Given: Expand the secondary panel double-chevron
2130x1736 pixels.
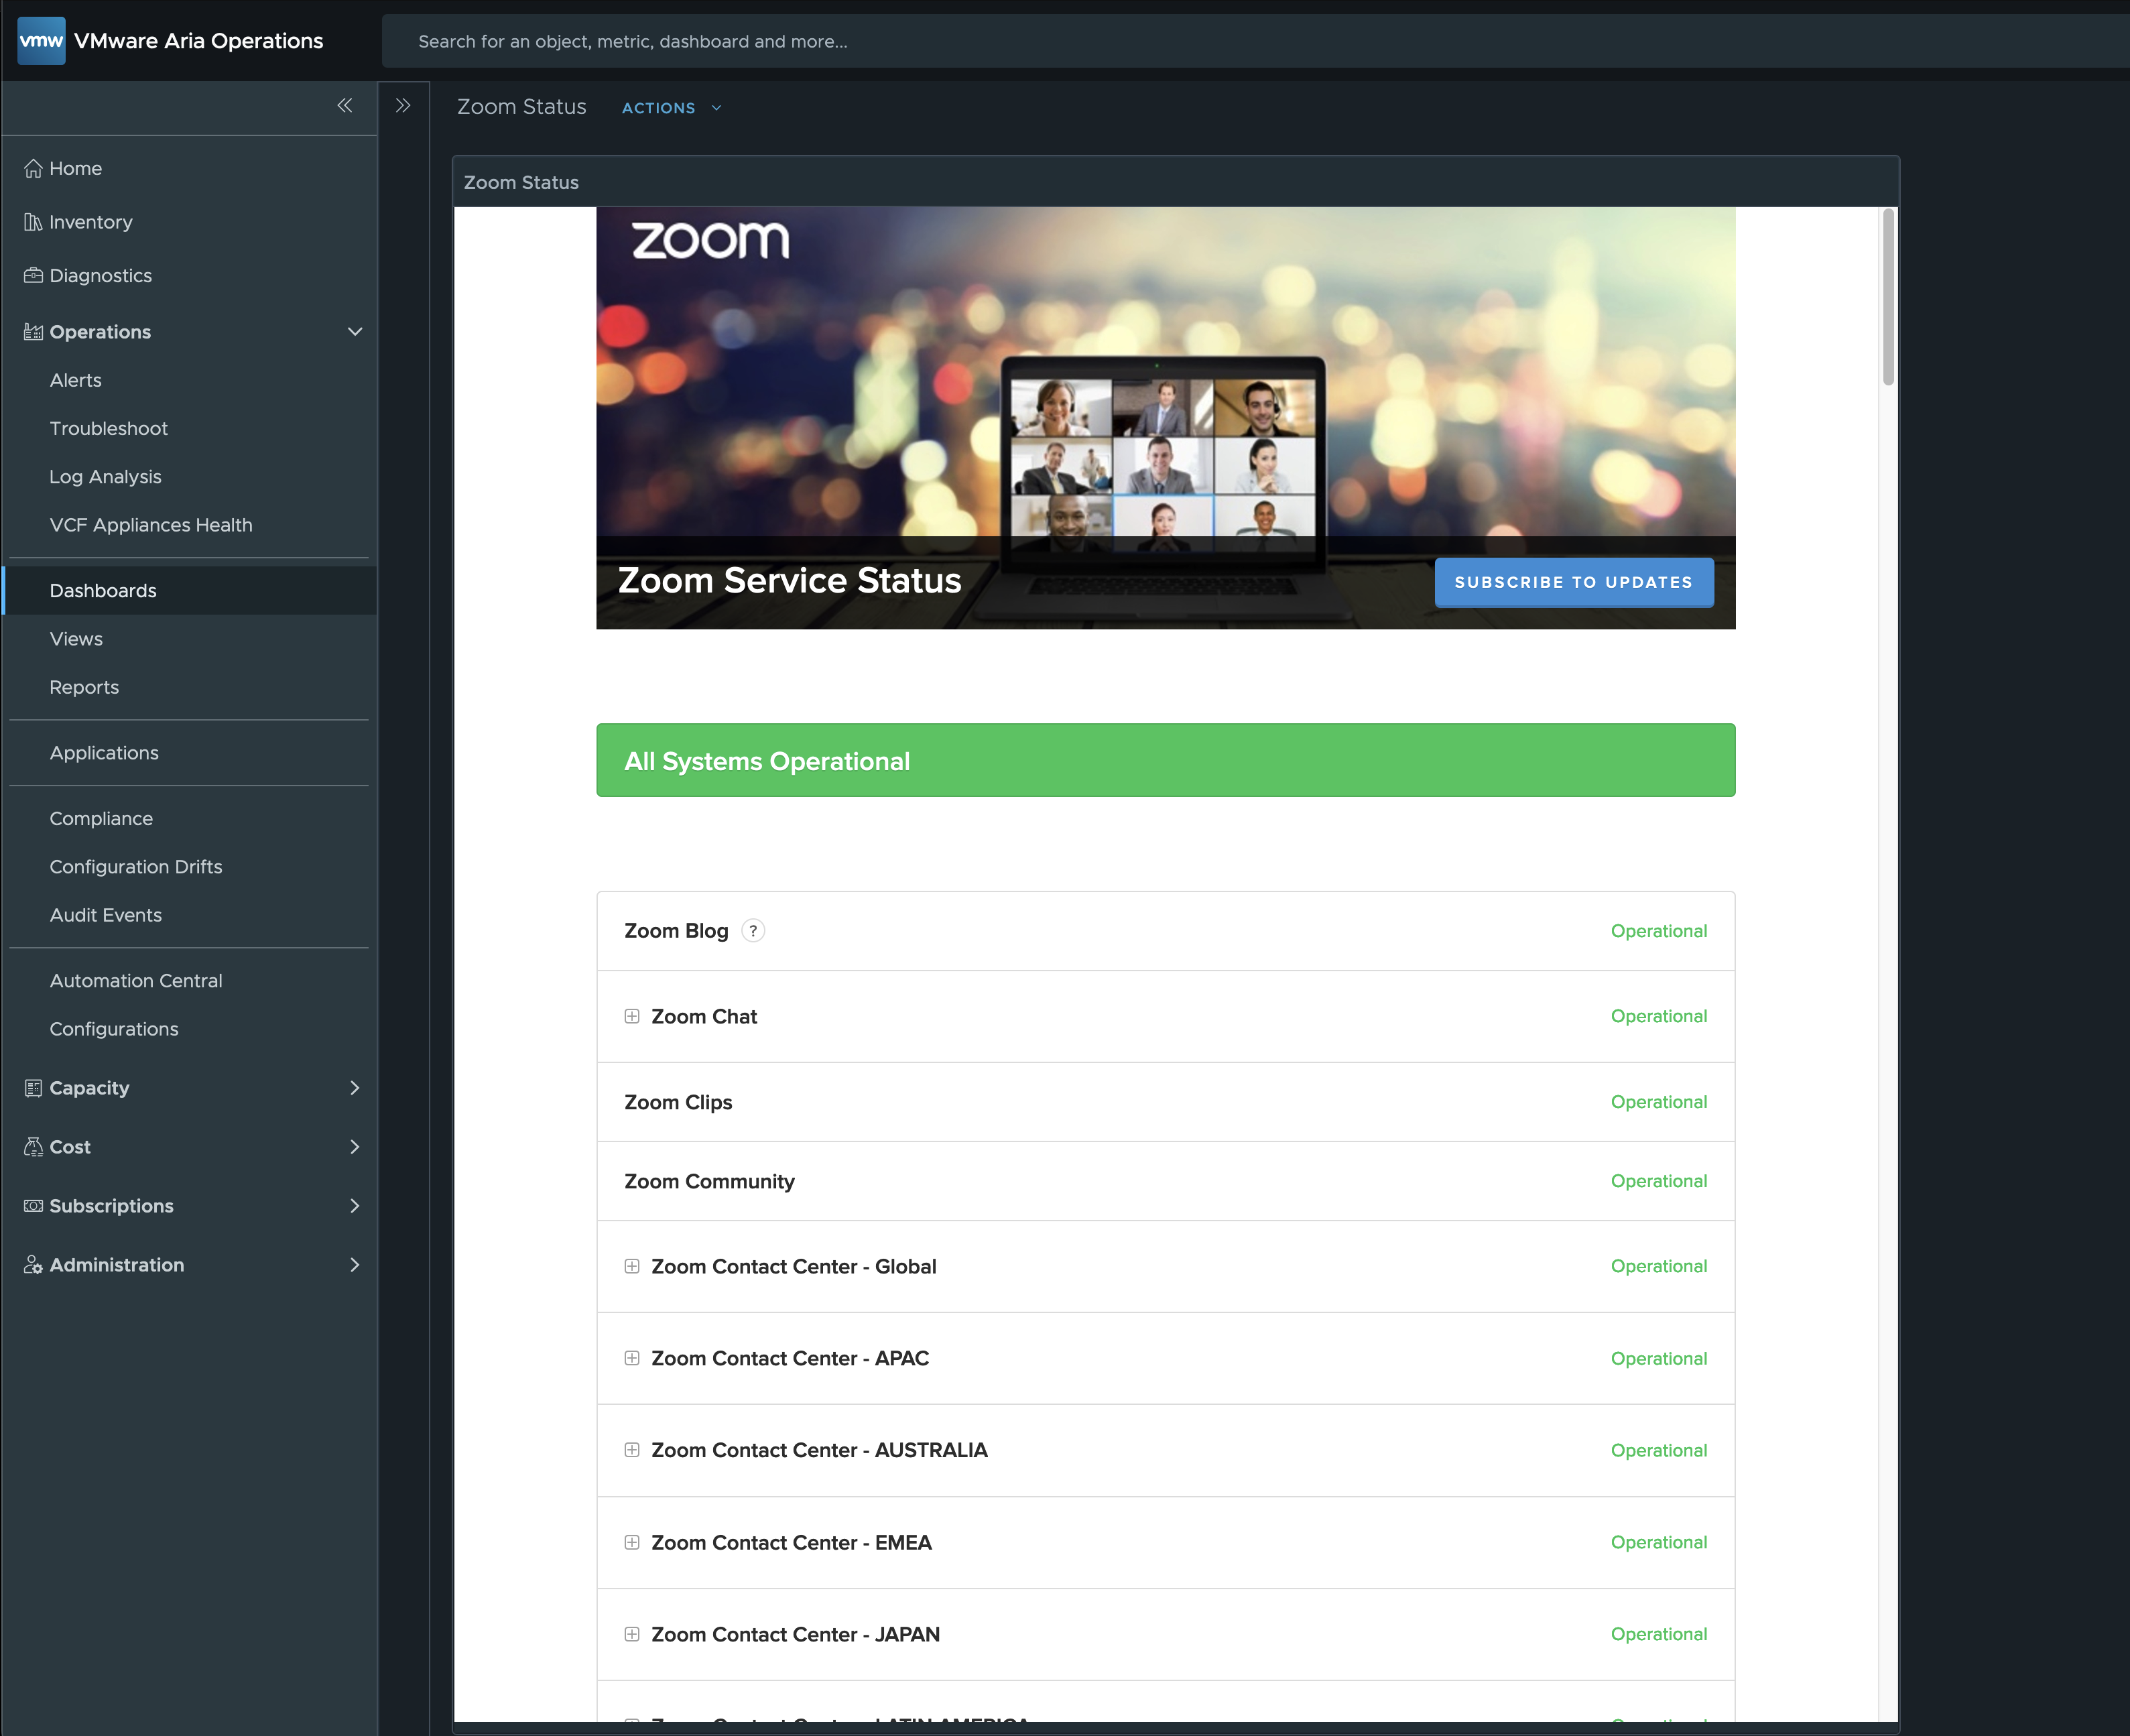Looking at the screenshot, I should [x=403, y=105].
